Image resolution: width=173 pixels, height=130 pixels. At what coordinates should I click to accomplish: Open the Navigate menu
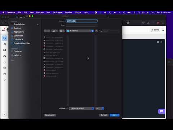click(x=40, y=12)
